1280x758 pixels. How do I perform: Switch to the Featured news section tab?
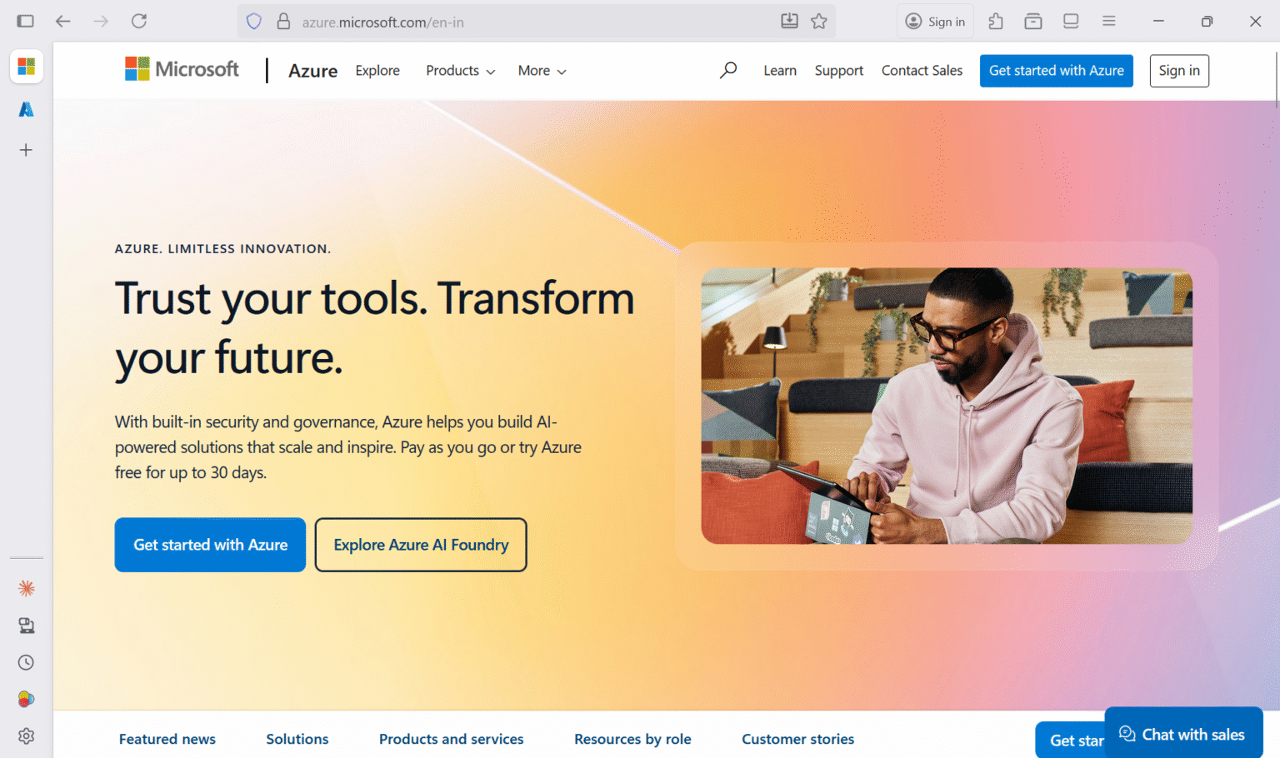167,739
